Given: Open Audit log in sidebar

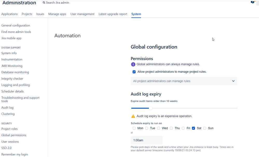Looking at the screenshot, I should pos(8,108).
